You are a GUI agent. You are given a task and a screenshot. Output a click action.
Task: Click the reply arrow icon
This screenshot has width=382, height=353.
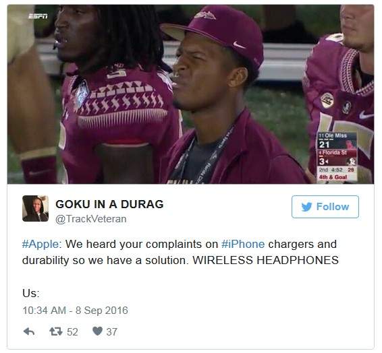pos(29,331)
